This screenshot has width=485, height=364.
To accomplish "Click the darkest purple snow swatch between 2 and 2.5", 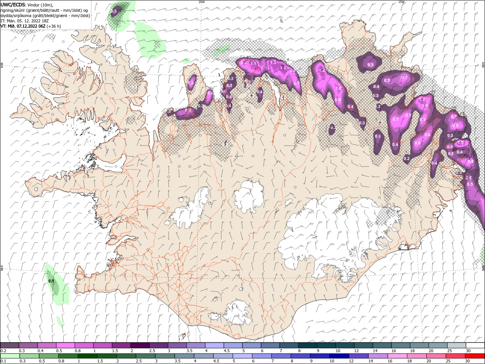I will click(140, 345).
